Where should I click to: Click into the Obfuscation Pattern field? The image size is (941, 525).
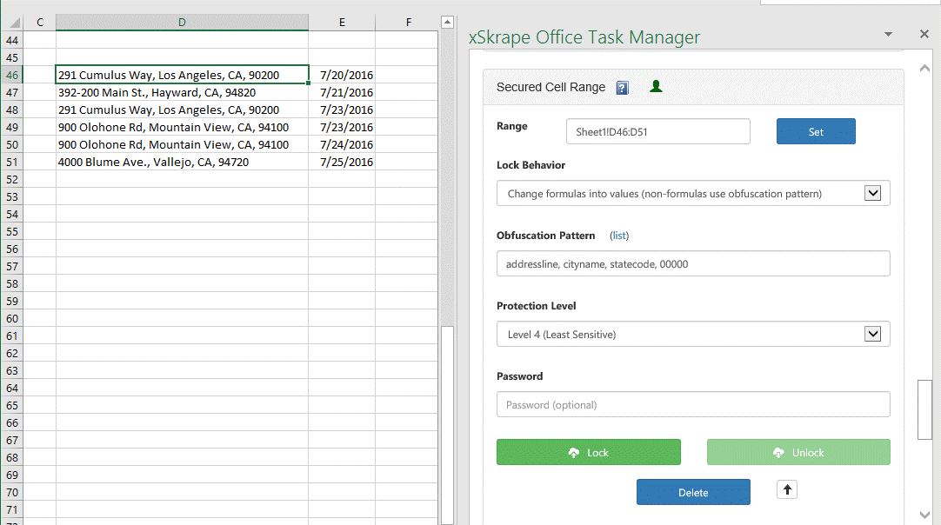[693, 264]
